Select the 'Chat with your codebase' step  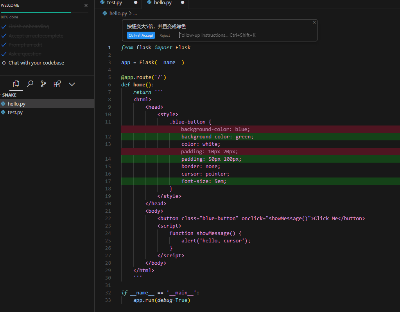(x=36, y=63)
